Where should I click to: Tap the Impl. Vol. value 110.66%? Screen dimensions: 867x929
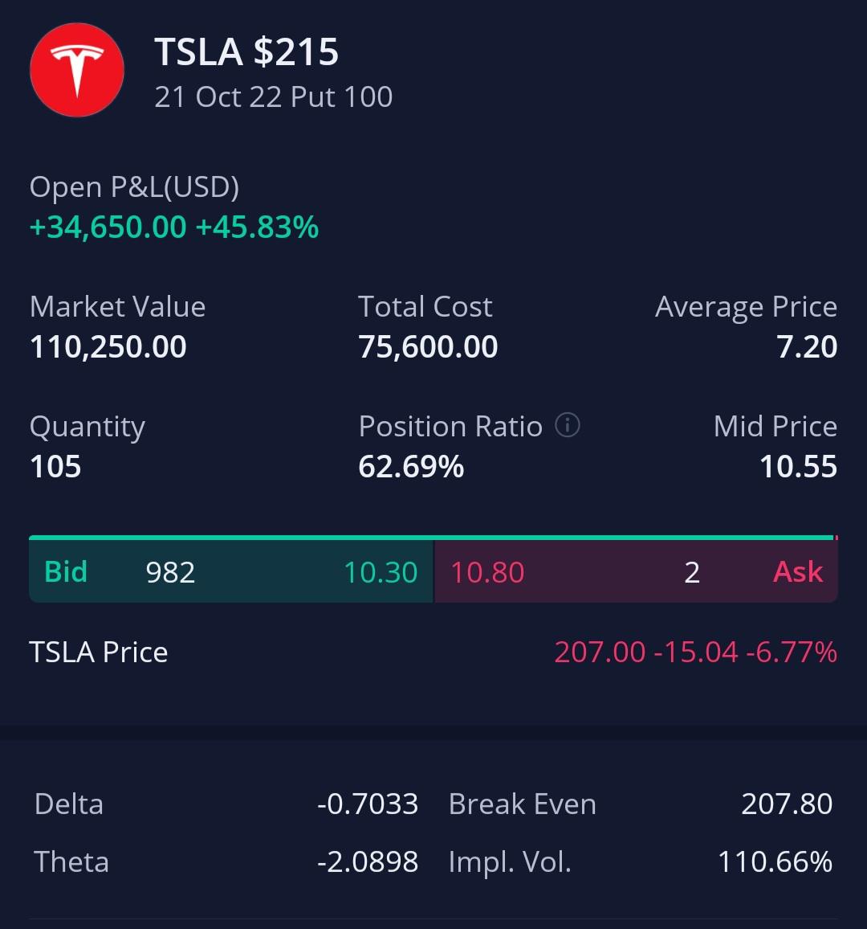click(x=775, y=862)
